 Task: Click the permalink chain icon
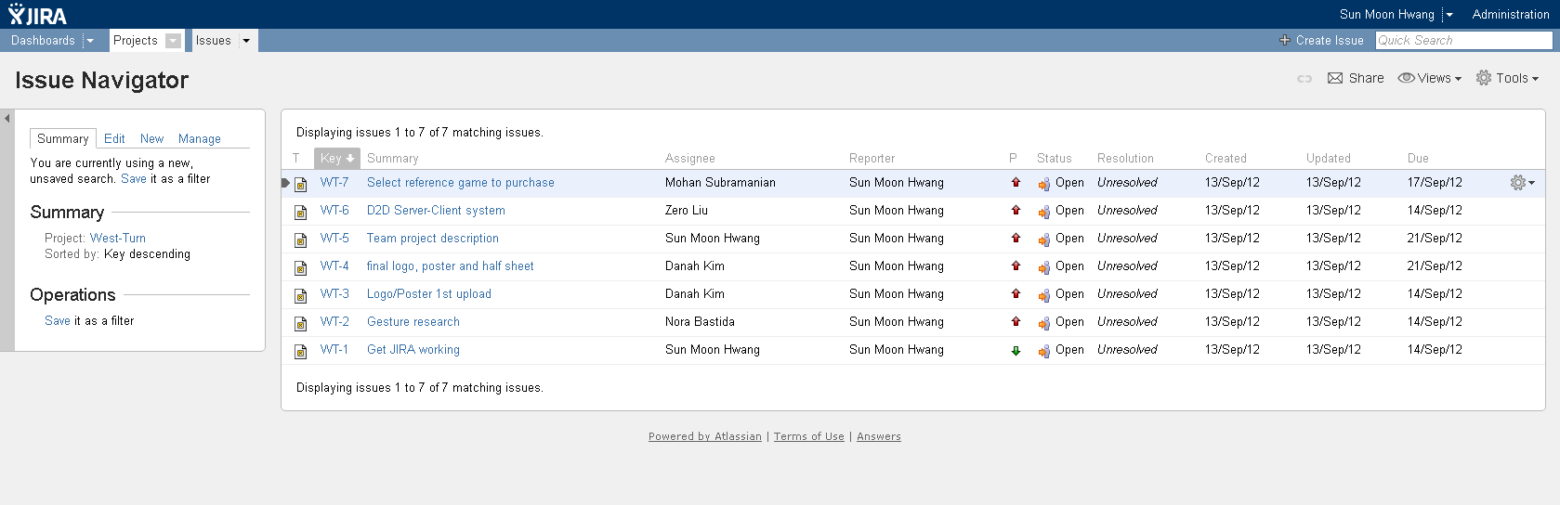pyautogui.click(x=1304, y=79)
